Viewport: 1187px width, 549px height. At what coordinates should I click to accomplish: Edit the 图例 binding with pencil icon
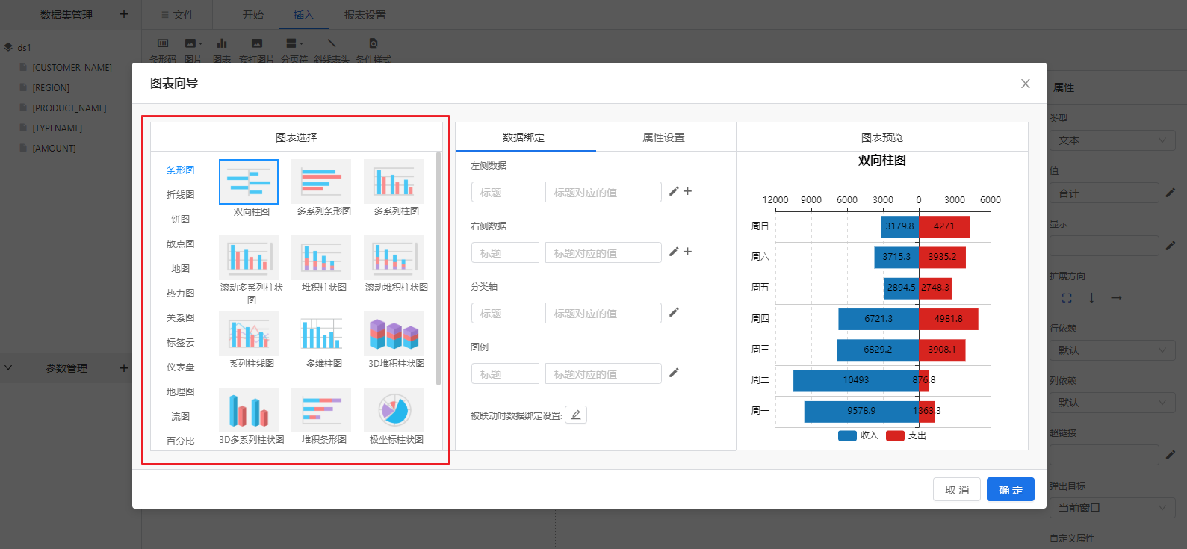point(674,373)
